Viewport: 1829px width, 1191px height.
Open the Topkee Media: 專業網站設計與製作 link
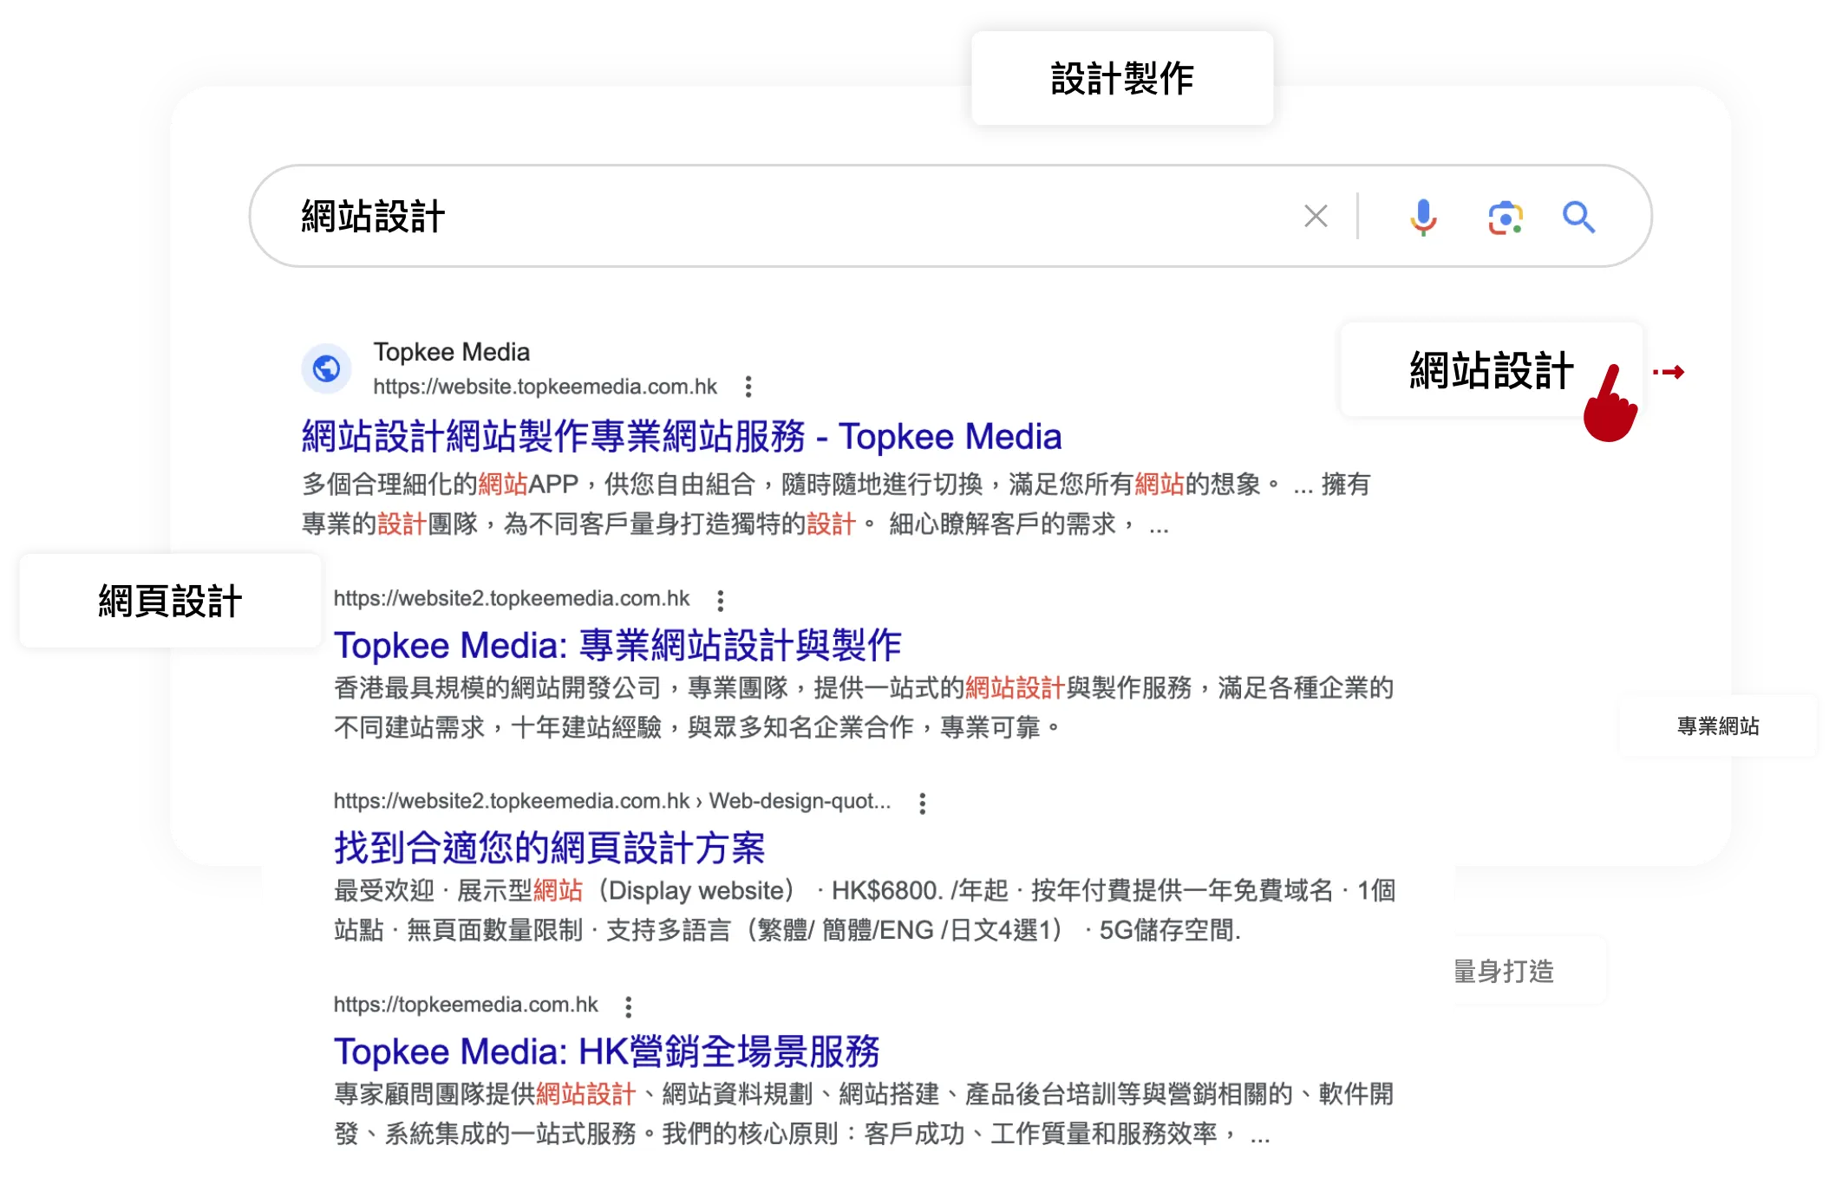point(617,645)
